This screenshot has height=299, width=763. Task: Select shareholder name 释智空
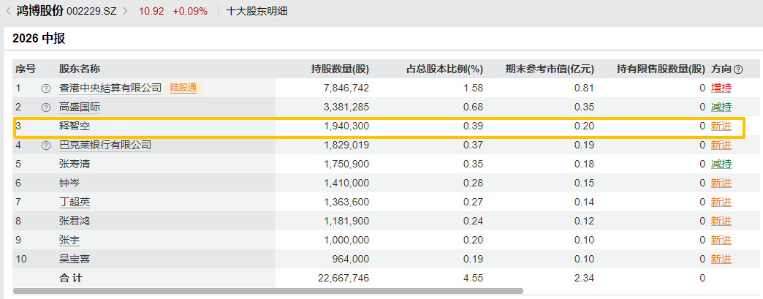pos(75,126)
